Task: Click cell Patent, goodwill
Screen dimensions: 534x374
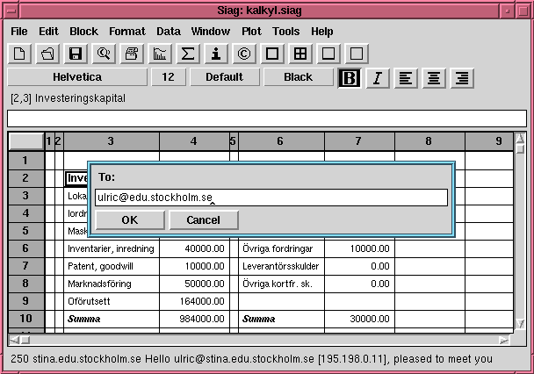Action: [112, 266]
